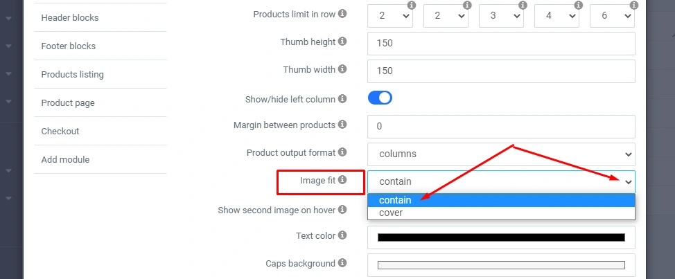675x279 pixels.
Task: Click info icon next to Thumb width
Action: click(342, 70)
